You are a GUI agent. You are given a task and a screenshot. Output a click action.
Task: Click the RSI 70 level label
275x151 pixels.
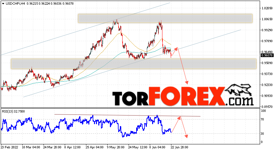(262, 119)
